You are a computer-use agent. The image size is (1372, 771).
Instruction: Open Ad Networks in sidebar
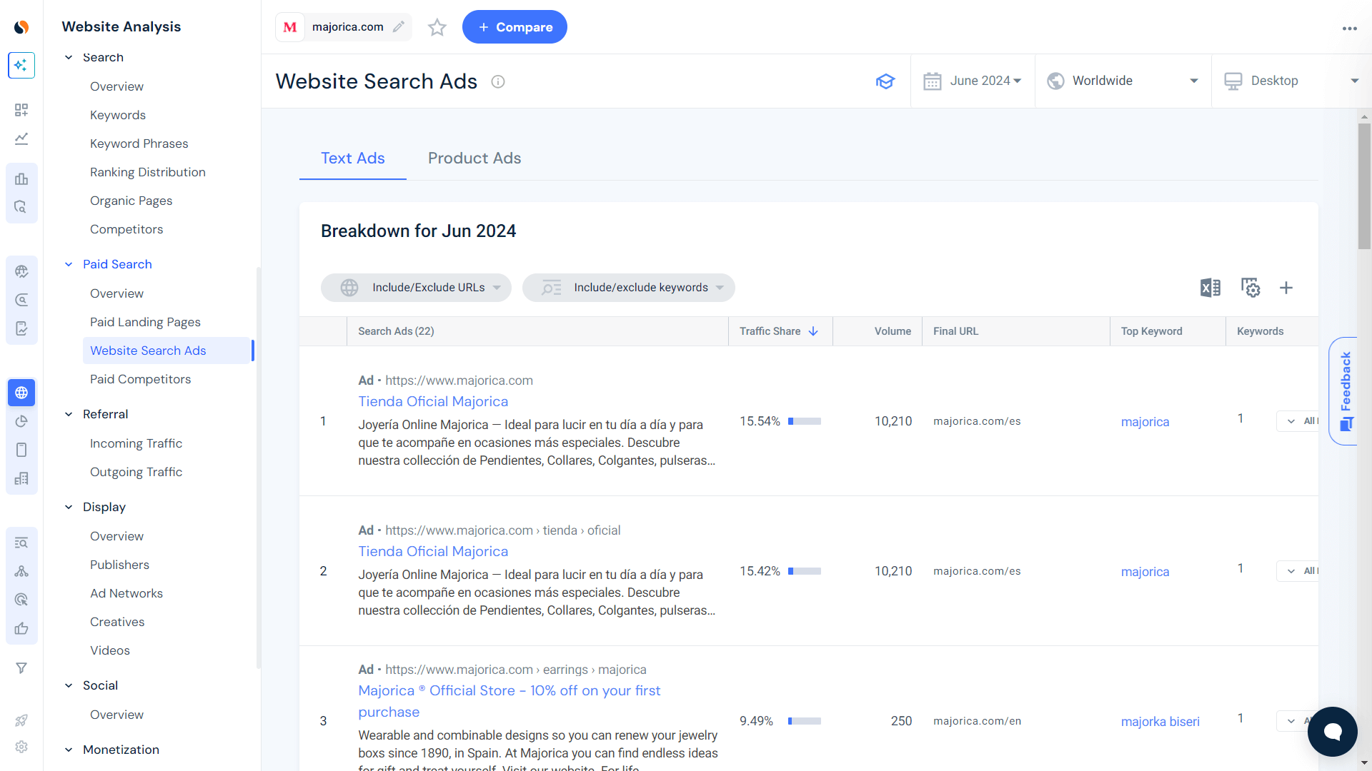(x=126, y=593)
